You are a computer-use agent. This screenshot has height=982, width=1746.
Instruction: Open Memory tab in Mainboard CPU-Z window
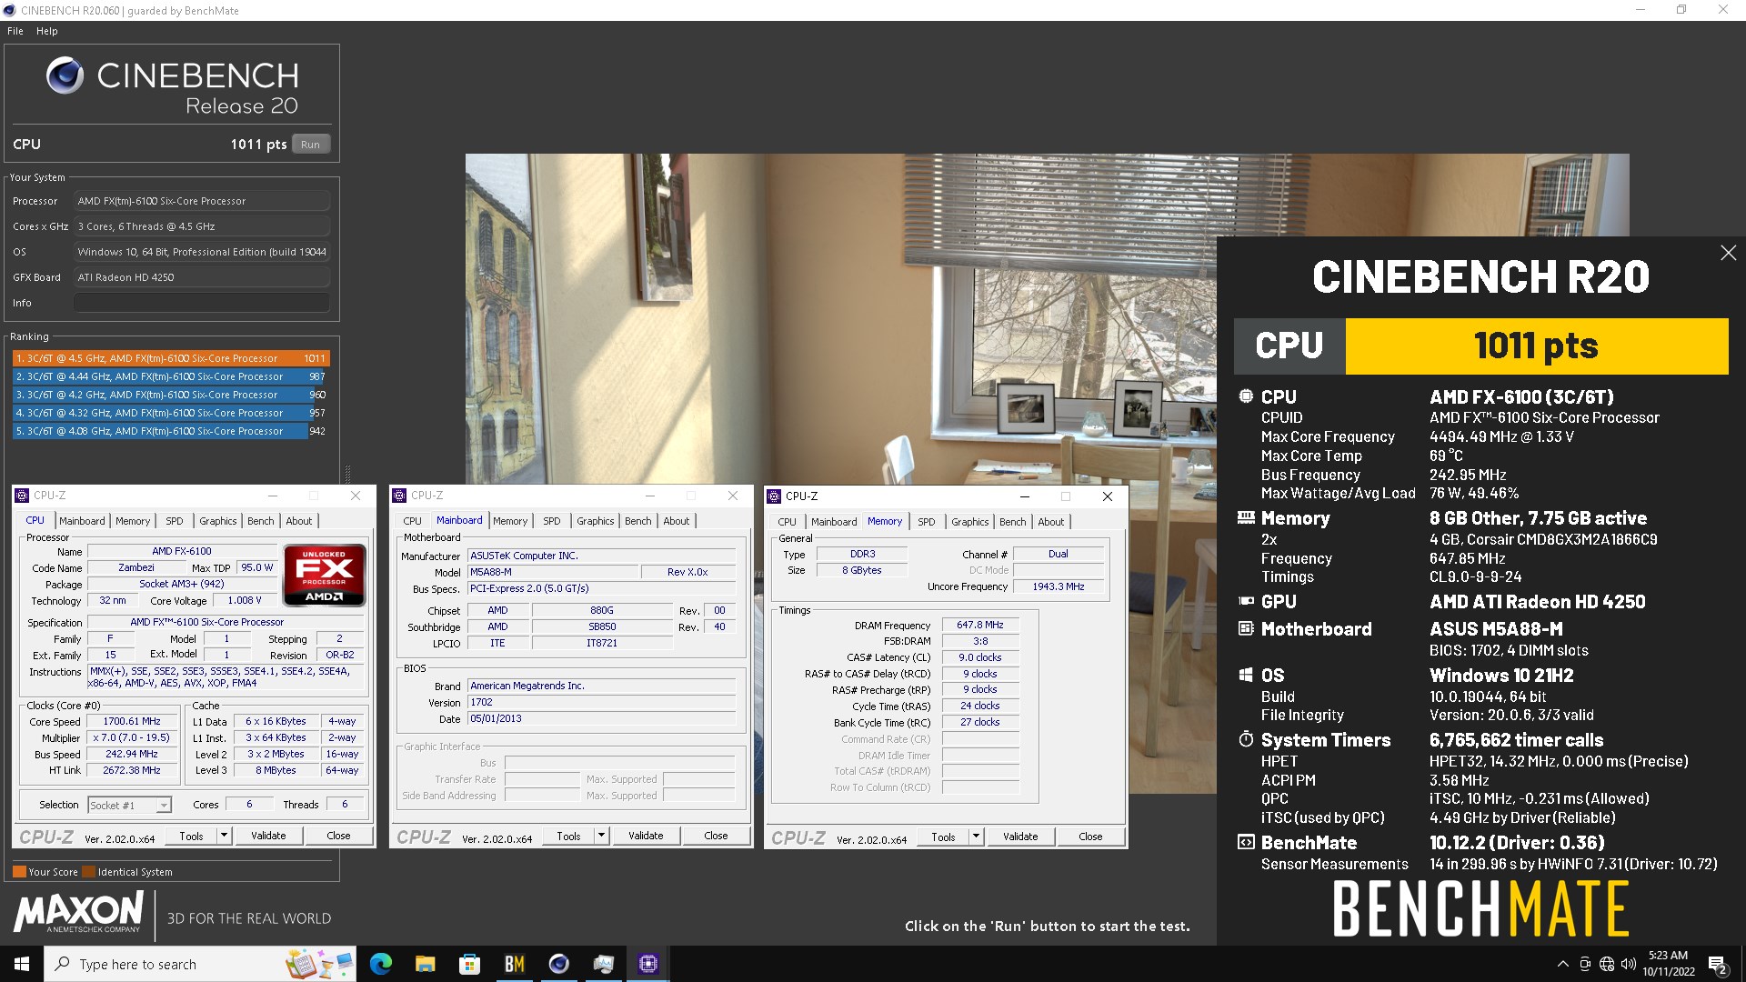510,521
